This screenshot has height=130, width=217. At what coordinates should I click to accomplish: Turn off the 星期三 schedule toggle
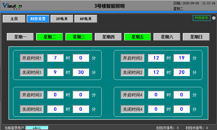(x=79, y=37)
